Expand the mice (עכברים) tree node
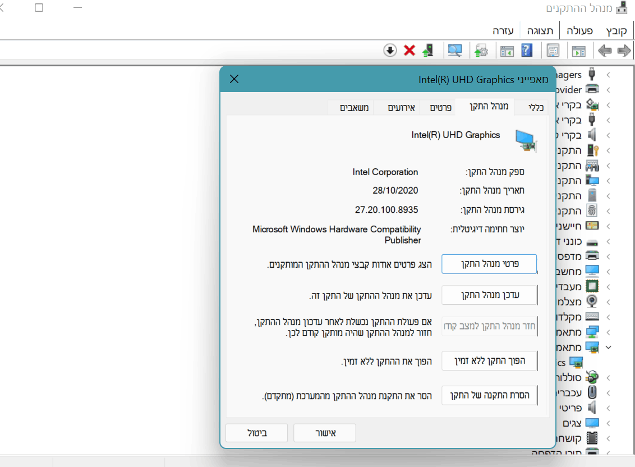The width and height of the screenshot is (635, 467). click(608, 393)
